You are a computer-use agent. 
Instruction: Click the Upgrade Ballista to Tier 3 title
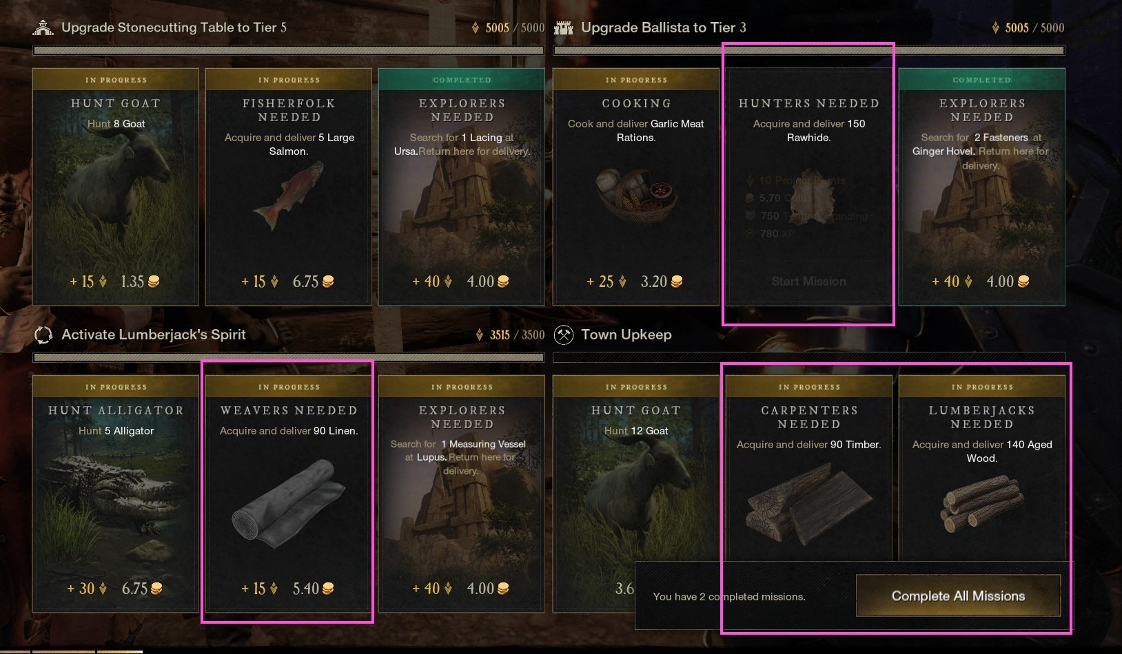click(664, 28)
